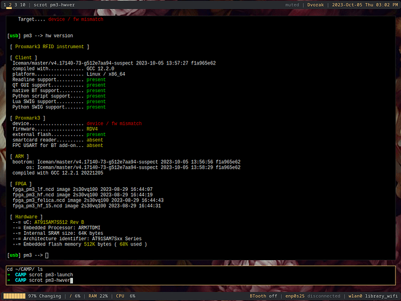Click 'present' next to Readline support
The height and width of the screenshot is (301, 401).
96,79
